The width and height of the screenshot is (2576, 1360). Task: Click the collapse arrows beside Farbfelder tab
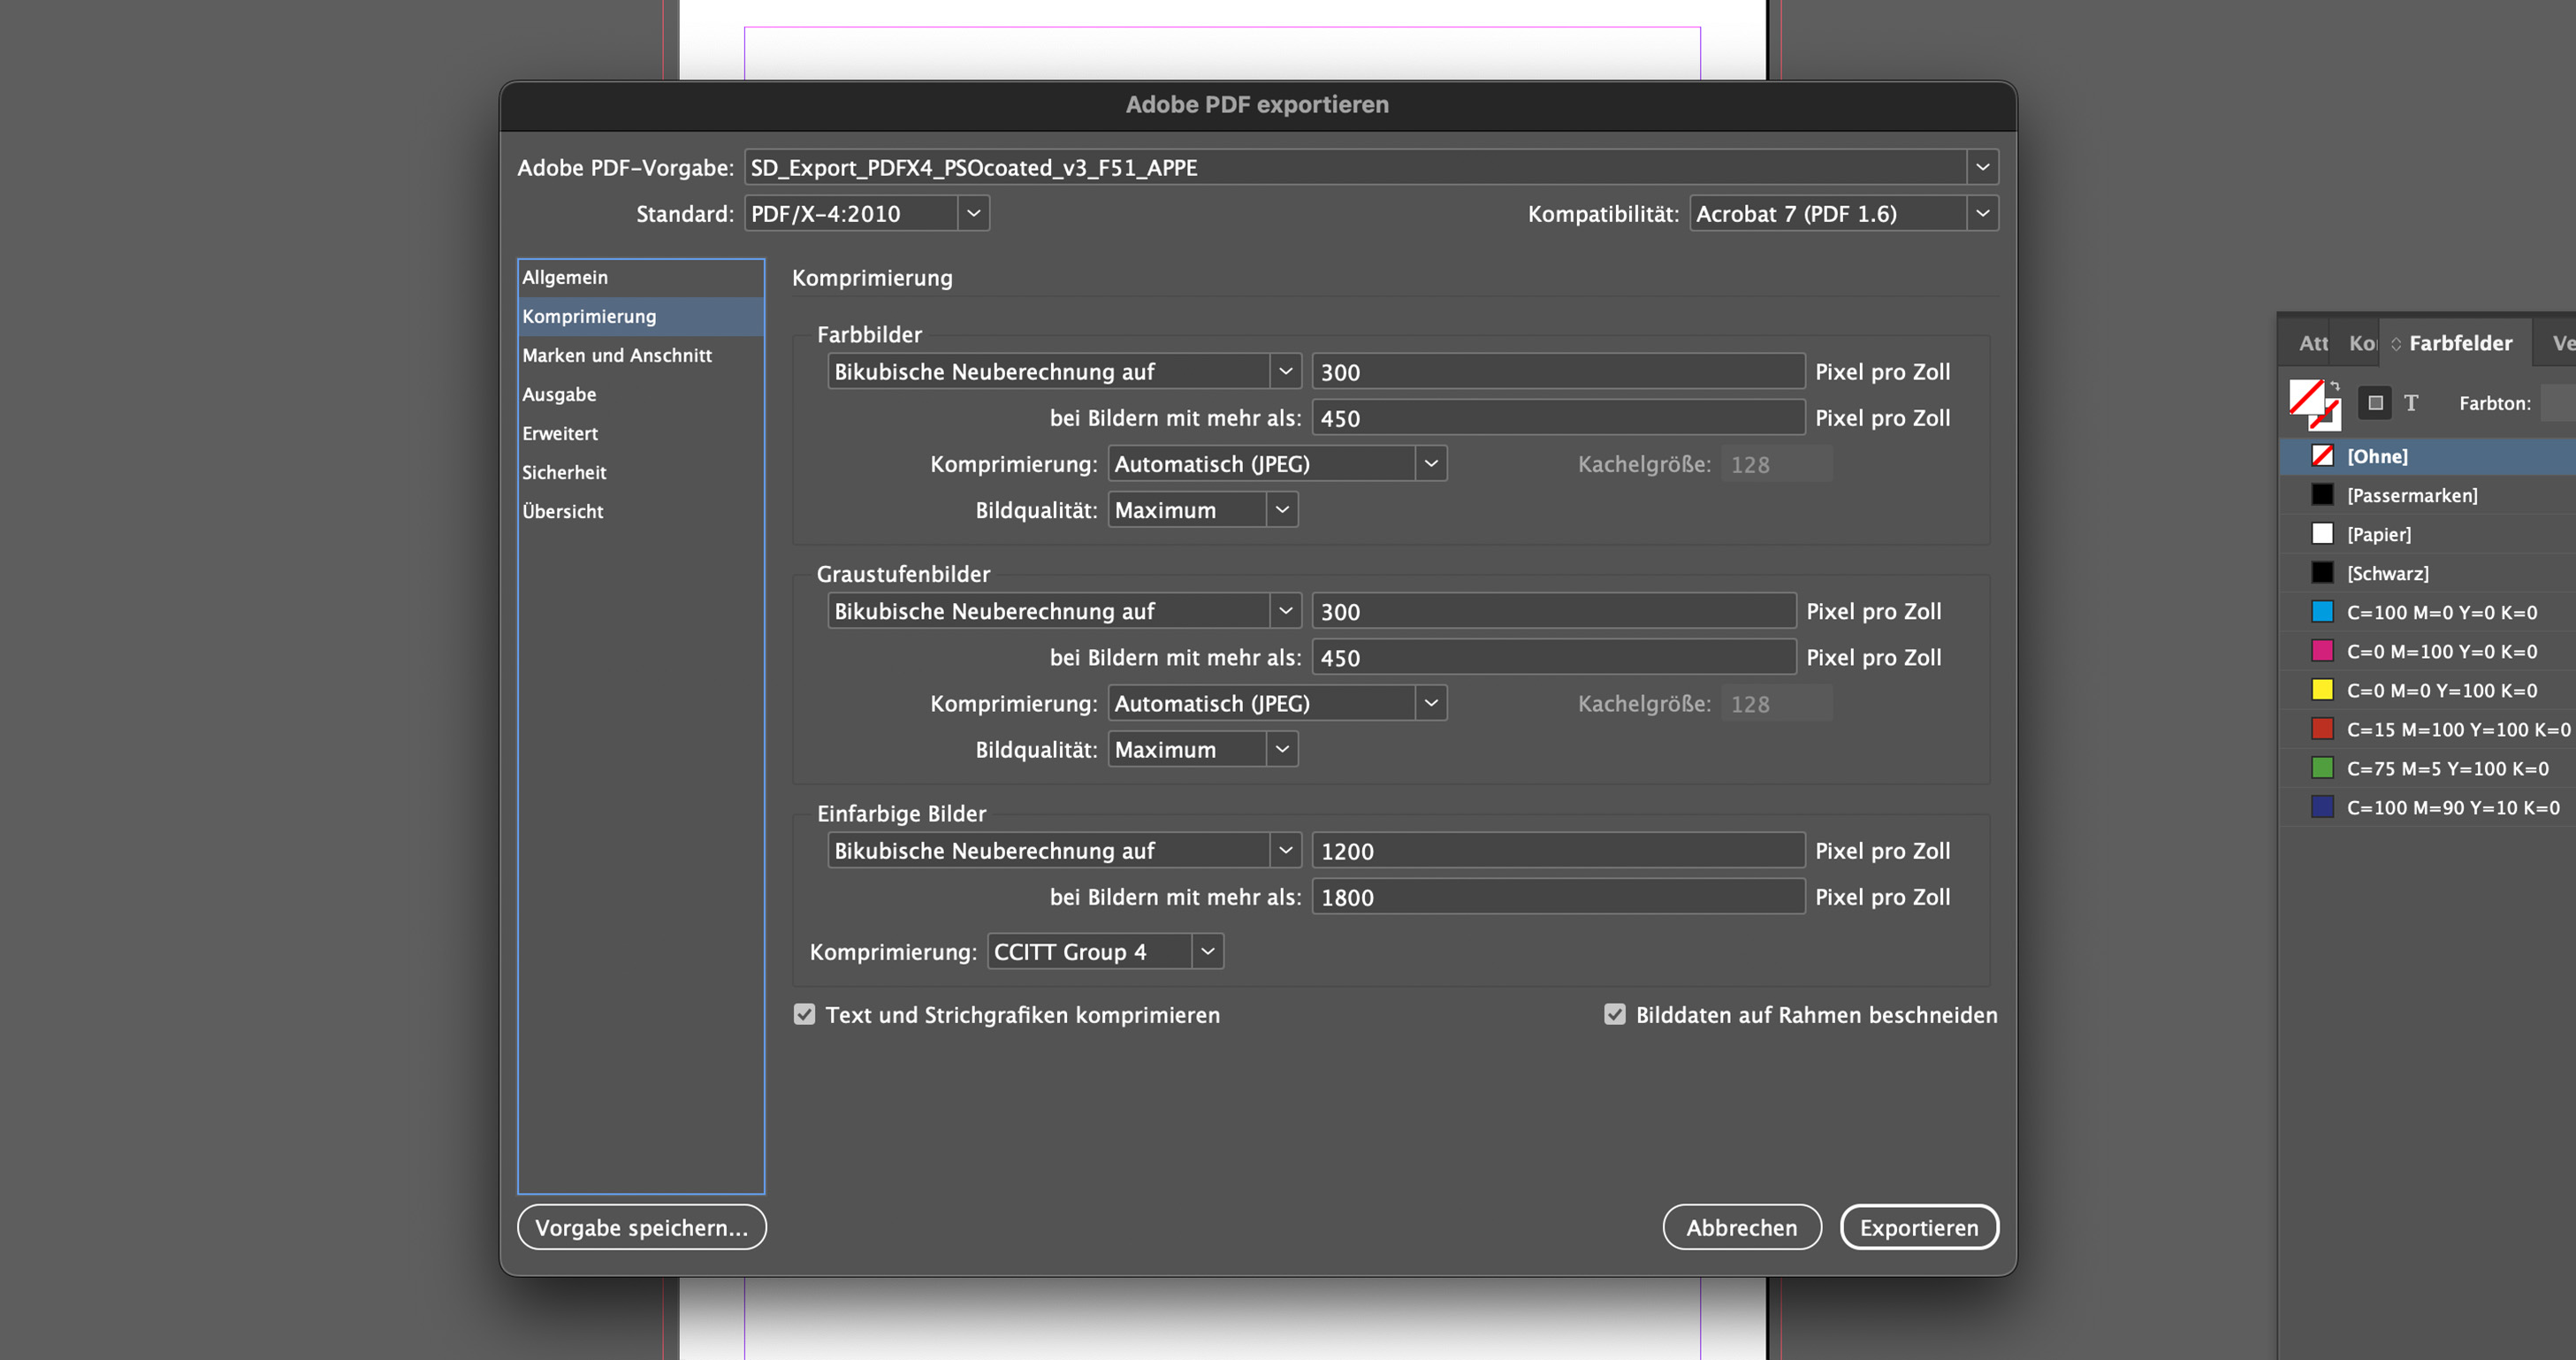click(x=2396, y=344)
